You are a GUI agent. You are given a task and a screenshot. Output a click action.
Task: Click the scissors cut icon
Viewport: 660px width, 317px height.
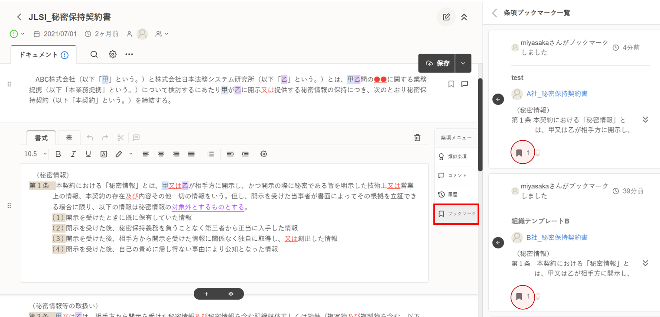point(120,138)
